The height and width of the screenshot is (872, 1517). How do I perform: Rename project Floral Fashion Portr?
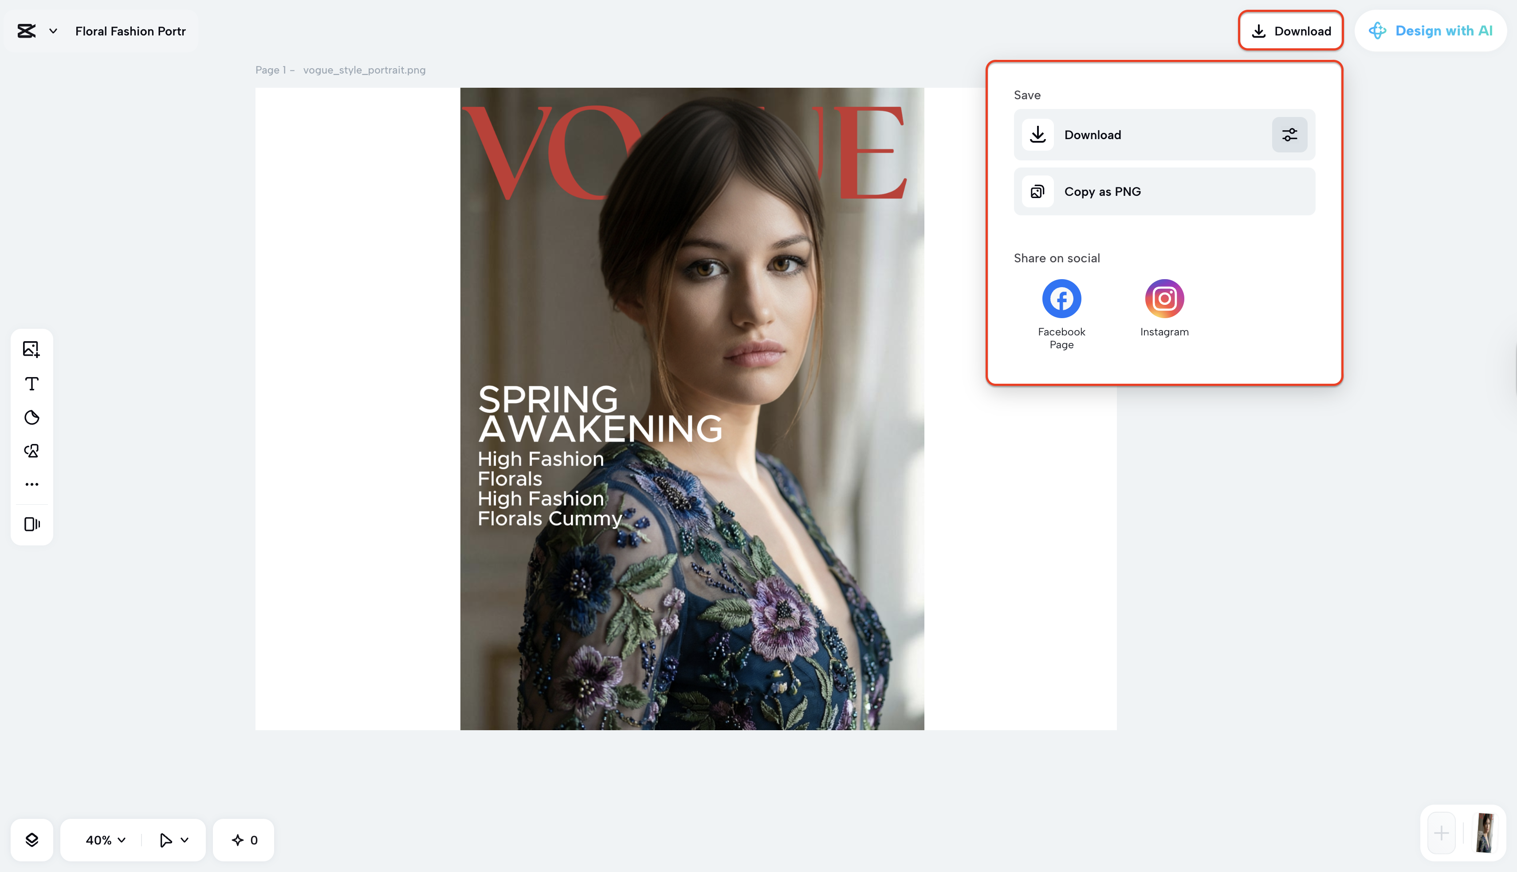coord(131,31)
